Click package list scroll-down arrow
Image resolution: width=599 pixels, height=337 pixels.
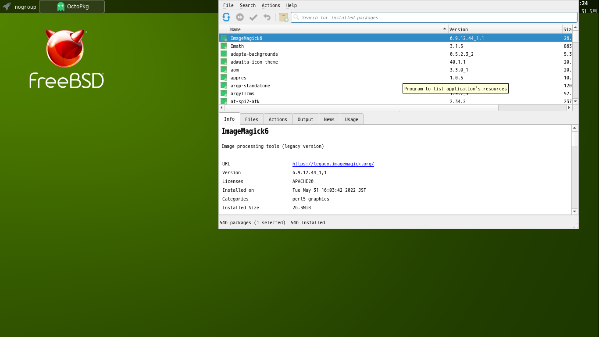575,101
